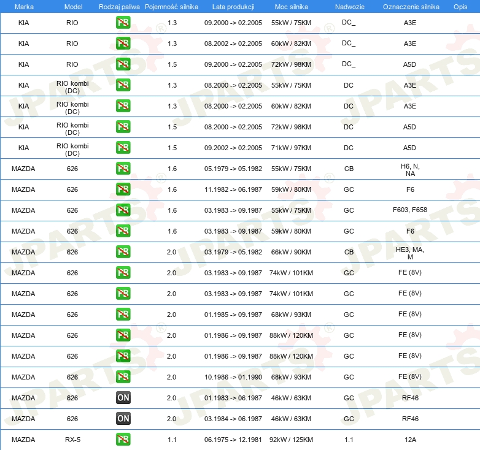The width and height of the screenshot is (480, 450).
Task: Click diesel ON icon in 03.1984 RF46 row
Action: pos(123,419)
